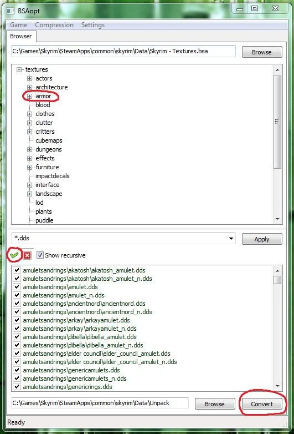Open the Compression menu
The width and height of the screenshot is (294, 434).
pyautogui.click(x=54, y=25)
